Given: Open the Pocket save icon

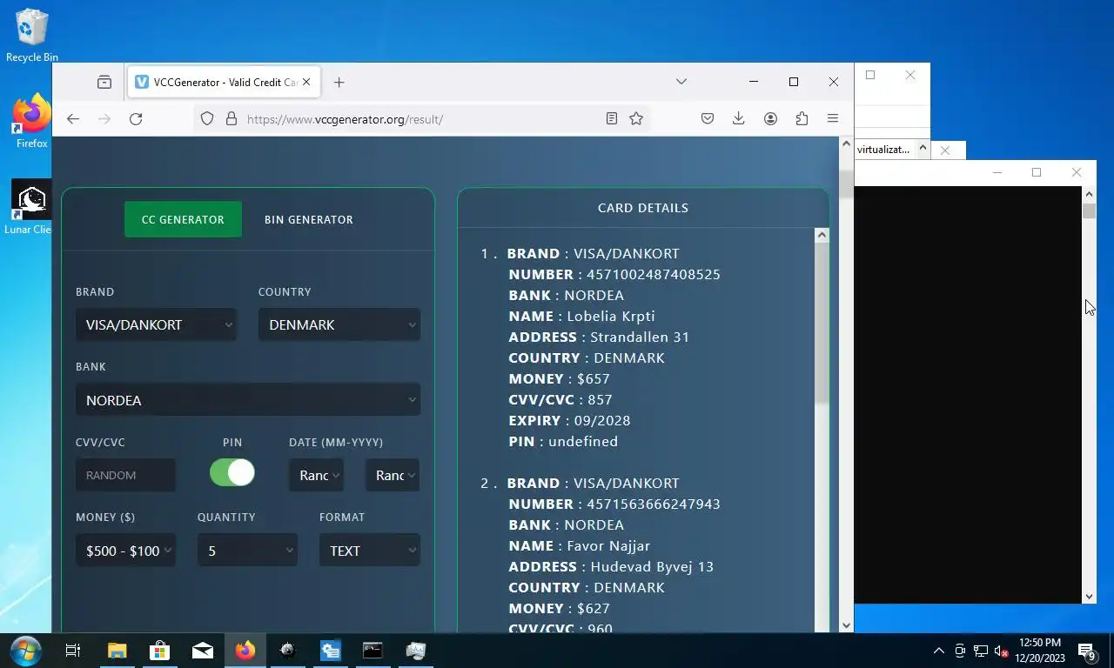Looking at the screenshot, I should pyautogui.click(x=708, y=118).
